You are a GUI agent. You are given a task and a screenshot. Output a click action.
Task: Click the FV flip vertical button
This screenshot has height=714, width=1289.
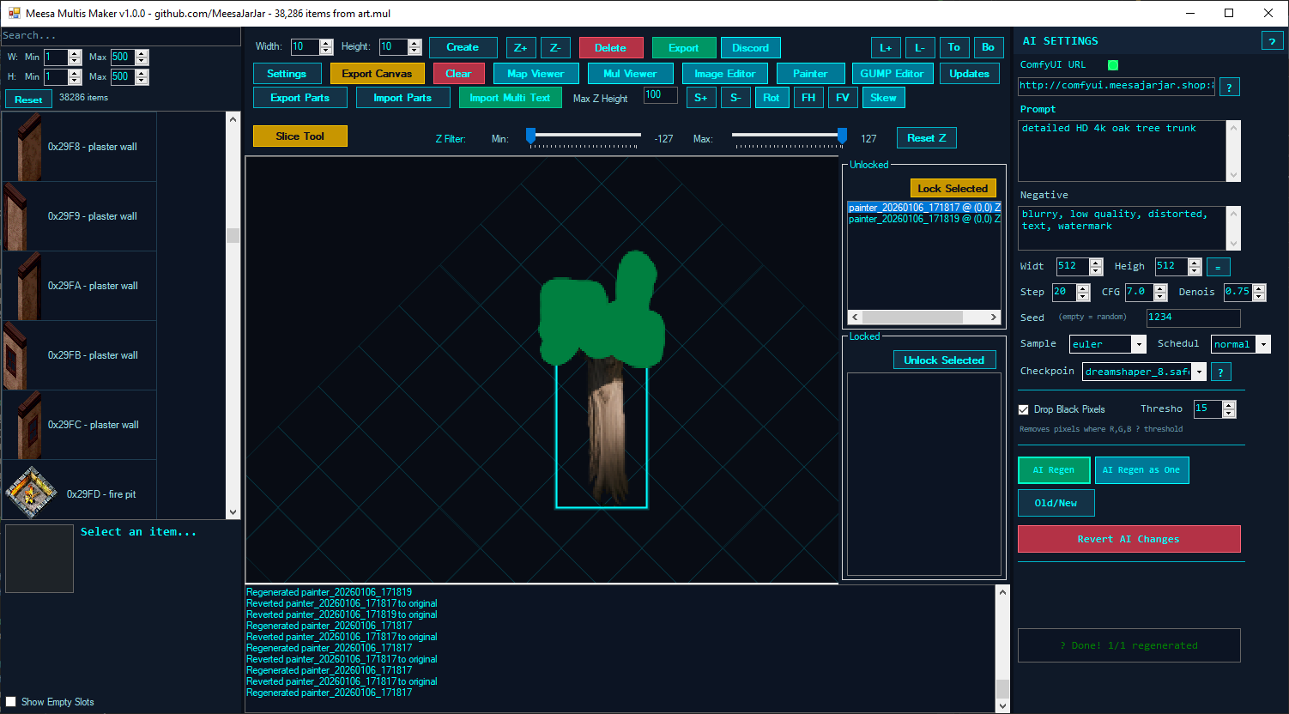[x=843, y=98]
